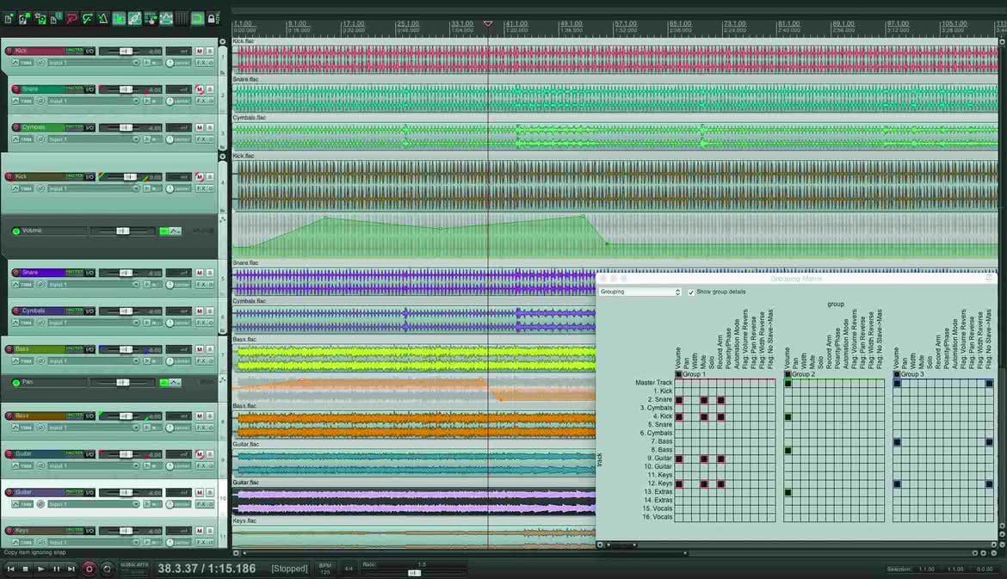Toggle the transport repeat button
The width and height of the screenshot is (1007, 579).
click(107, 569)
